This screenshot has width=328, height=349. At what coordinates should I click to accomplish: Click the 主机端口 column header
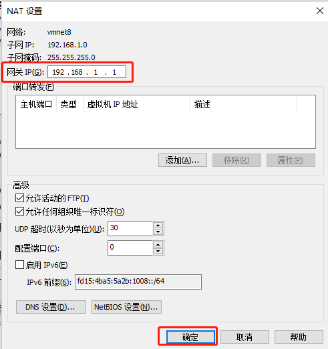tap(36, 104)
